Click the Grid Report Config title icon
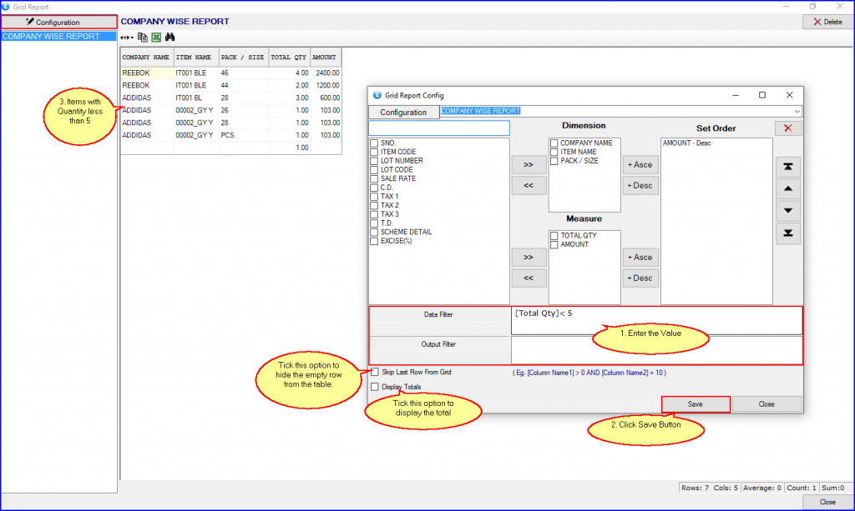 [x=377, y=95]
